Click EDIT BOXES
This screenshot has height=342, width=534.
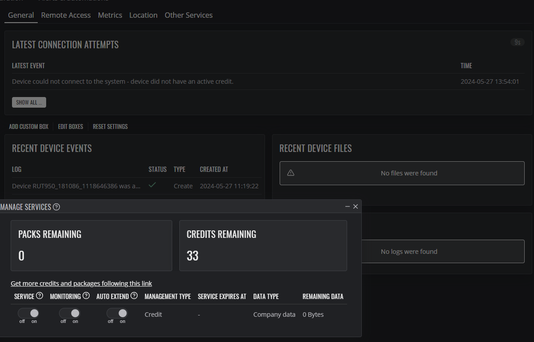point(71,127)
